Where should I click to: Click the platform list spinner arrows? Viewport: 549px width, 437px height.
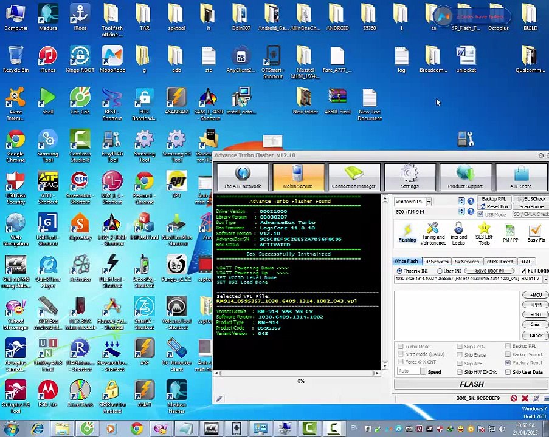tap(461, 201)
